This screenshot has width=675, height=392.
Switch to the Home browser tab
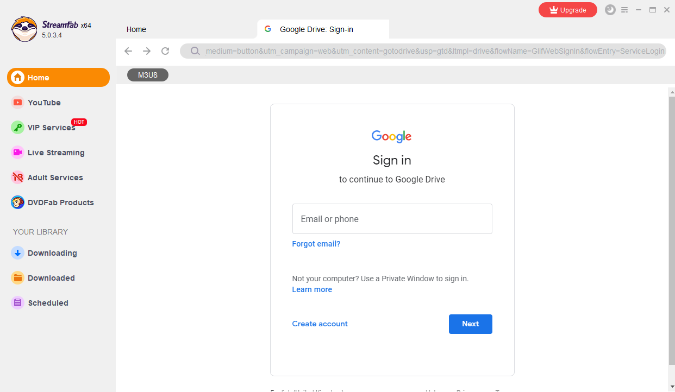[136, 29]
